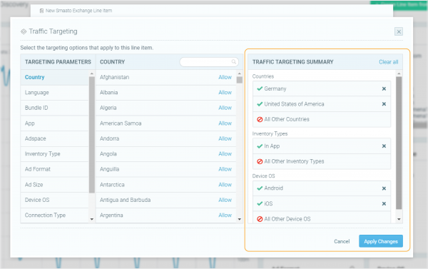
Task: Click summary panel scrollbar down arrow
Action: point(399,219)
